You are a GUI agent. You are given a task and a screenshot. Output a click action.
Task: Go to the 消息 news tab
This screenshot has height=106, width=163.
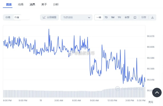tap(32, 5)
